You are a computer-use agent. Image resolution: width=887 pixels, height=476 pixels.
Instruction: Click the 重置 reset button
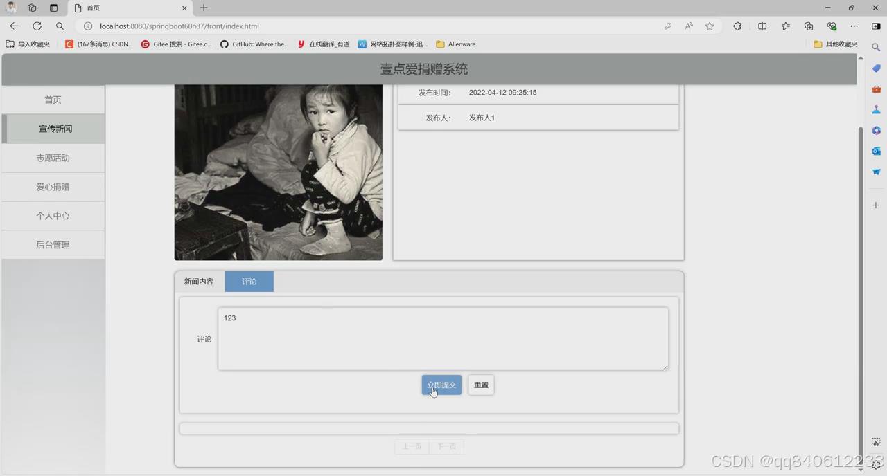point(481,385)
